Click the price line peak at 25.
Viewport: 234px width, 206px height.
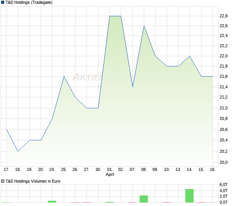[x=64, y=76]
